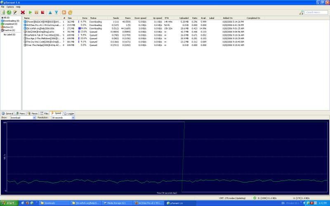Click the status icon of the BLEACH torrent

(25, 22)
